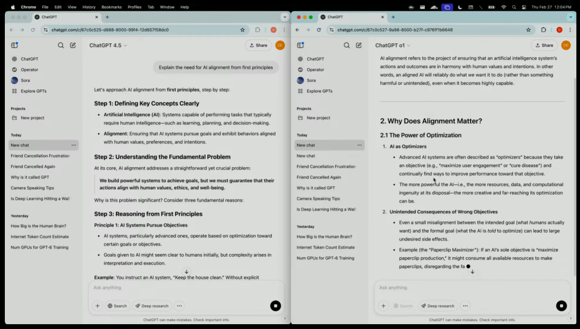The image size is (580, 329).
Task: Open the Bookmarks menu
Action: click(111, 7)
